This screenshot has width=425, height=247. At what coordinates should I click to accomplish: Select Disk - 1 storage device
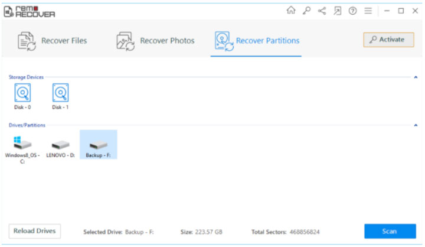(x=60, y=97)
